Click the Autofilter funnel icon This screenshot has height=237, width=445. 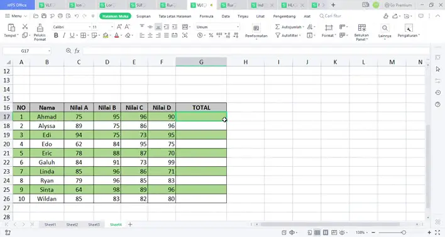pyautogui.click(x=278, y=35)
